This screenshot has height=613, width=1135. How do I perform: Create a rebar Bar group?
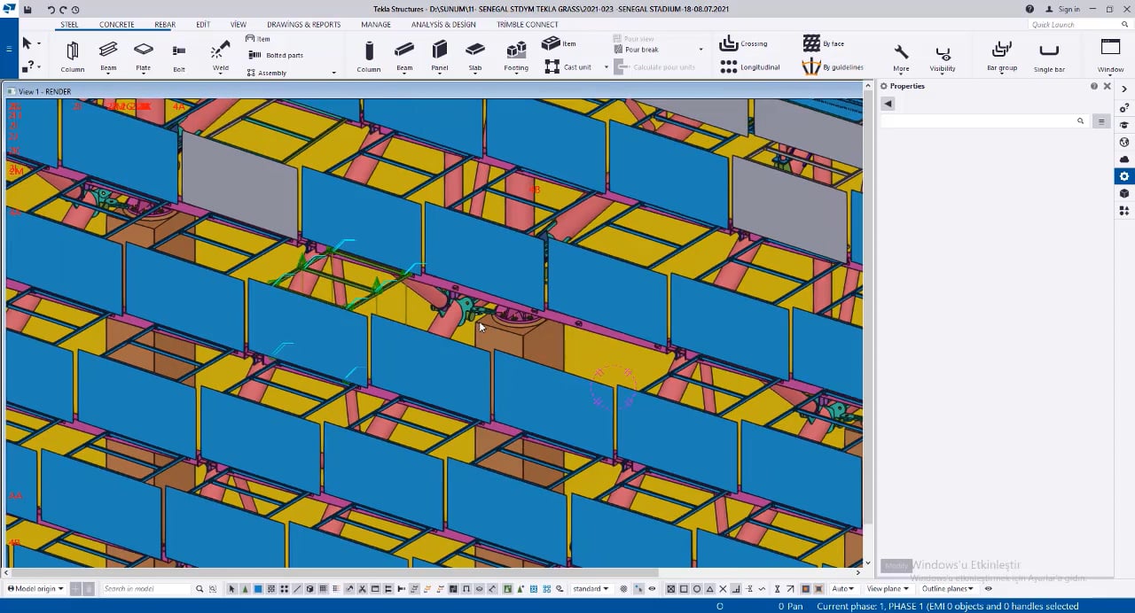point(1002,57)
